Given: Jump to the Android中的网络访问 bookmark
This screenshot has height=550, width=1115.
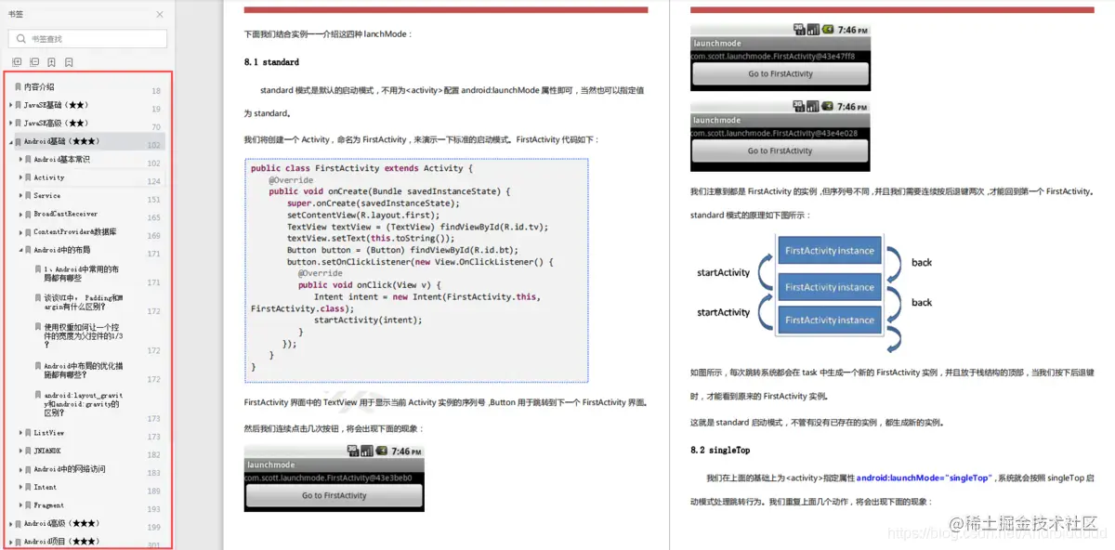Looking at the screenshot, I should pyautogui.click(x=70, y=469).
